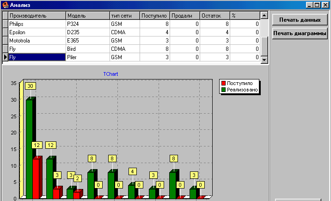Select the Mototrola manufacturer cell
Screen dimensions: 331x201
pos(37,41)
